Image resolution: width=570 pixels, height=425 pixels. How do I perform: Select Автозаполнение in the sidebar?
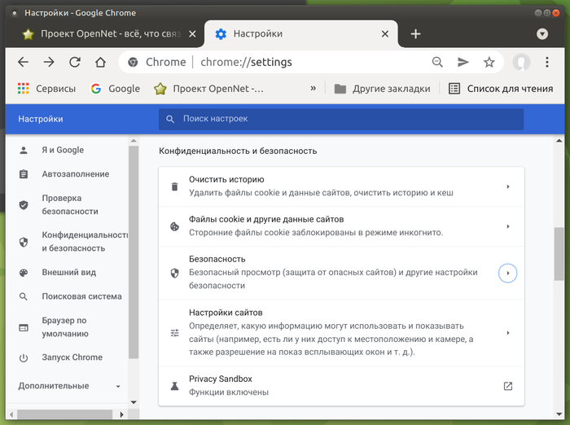click(x=75, y=174)
